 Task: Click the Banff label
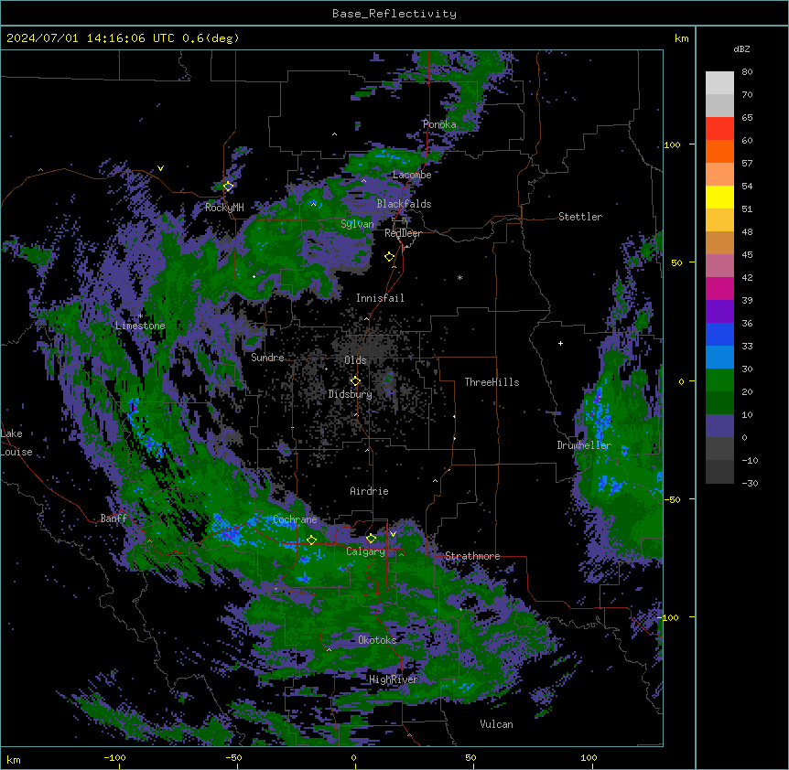113,519
